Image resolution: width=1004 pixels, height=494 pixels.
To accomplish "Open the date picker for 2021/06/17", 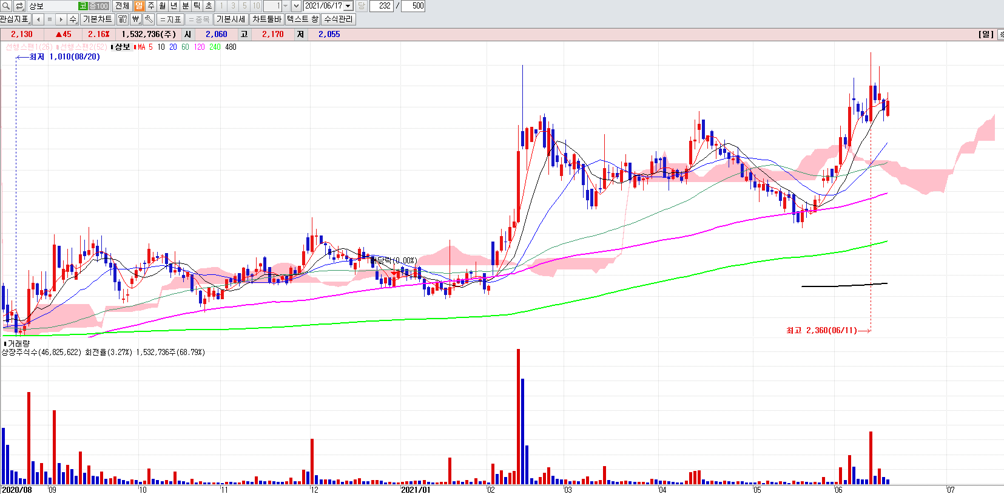I will (348, 5).
